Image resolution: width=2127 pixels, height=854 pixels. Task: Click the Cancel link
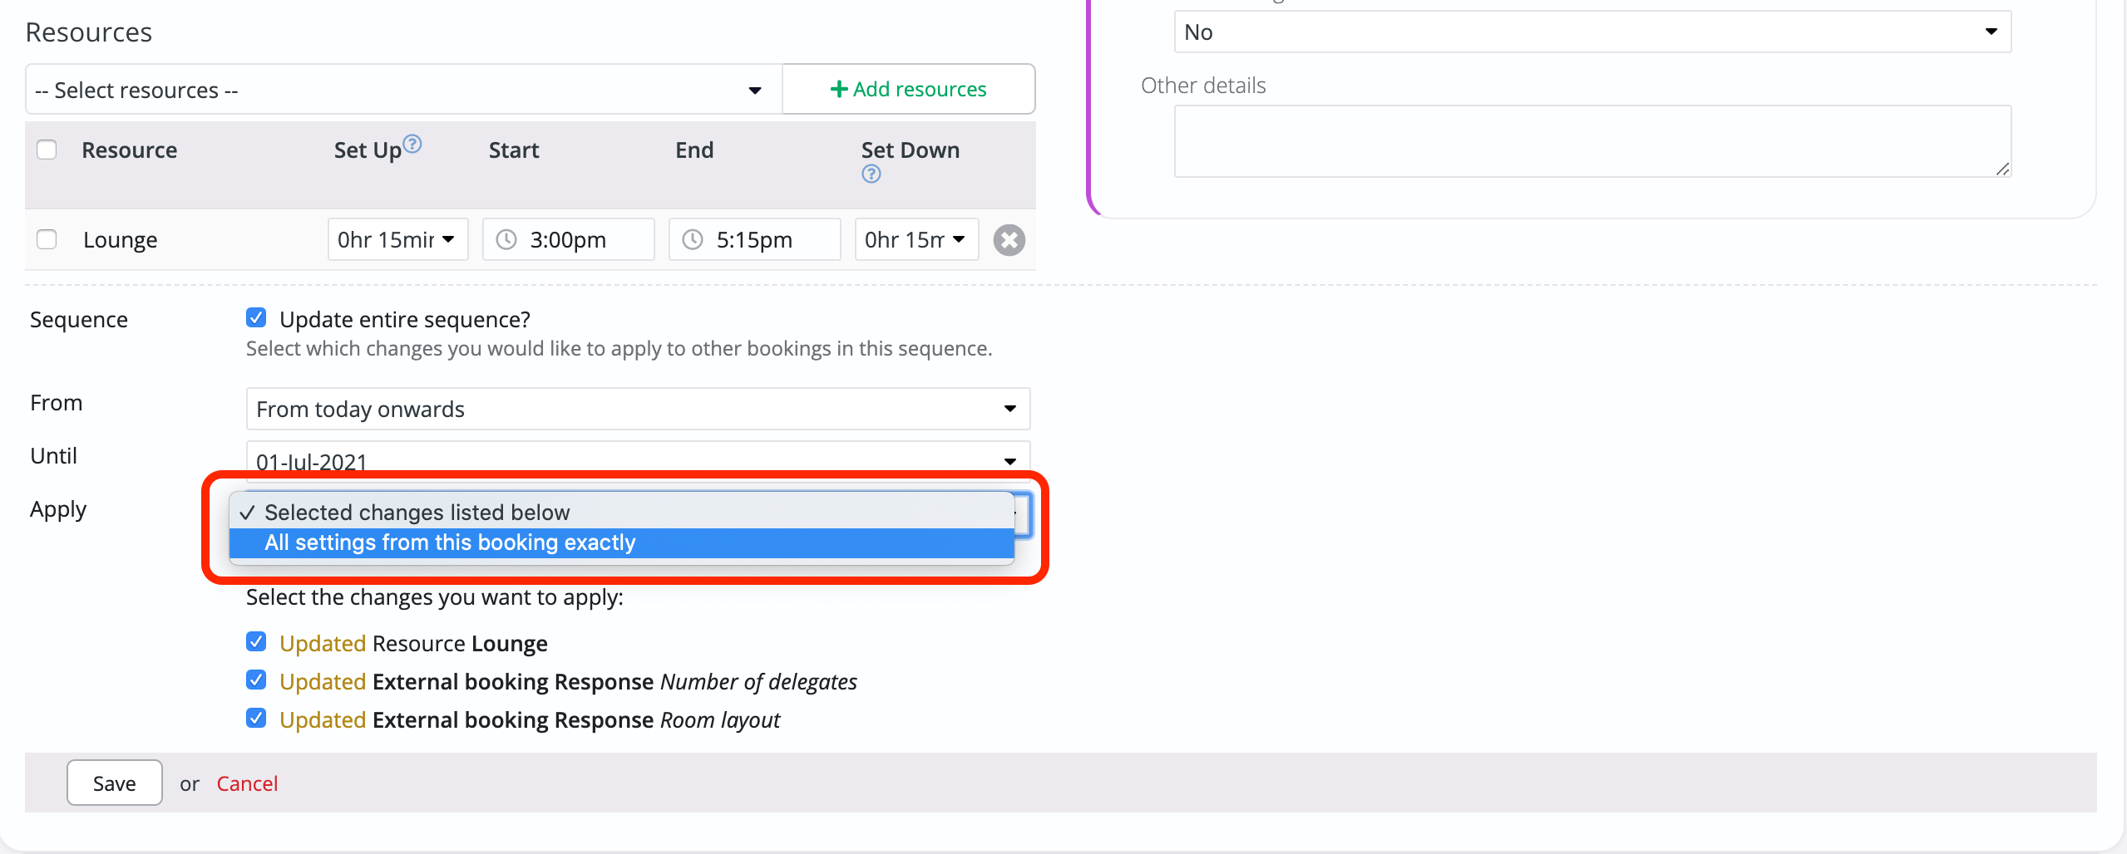[x=247, y=782]
